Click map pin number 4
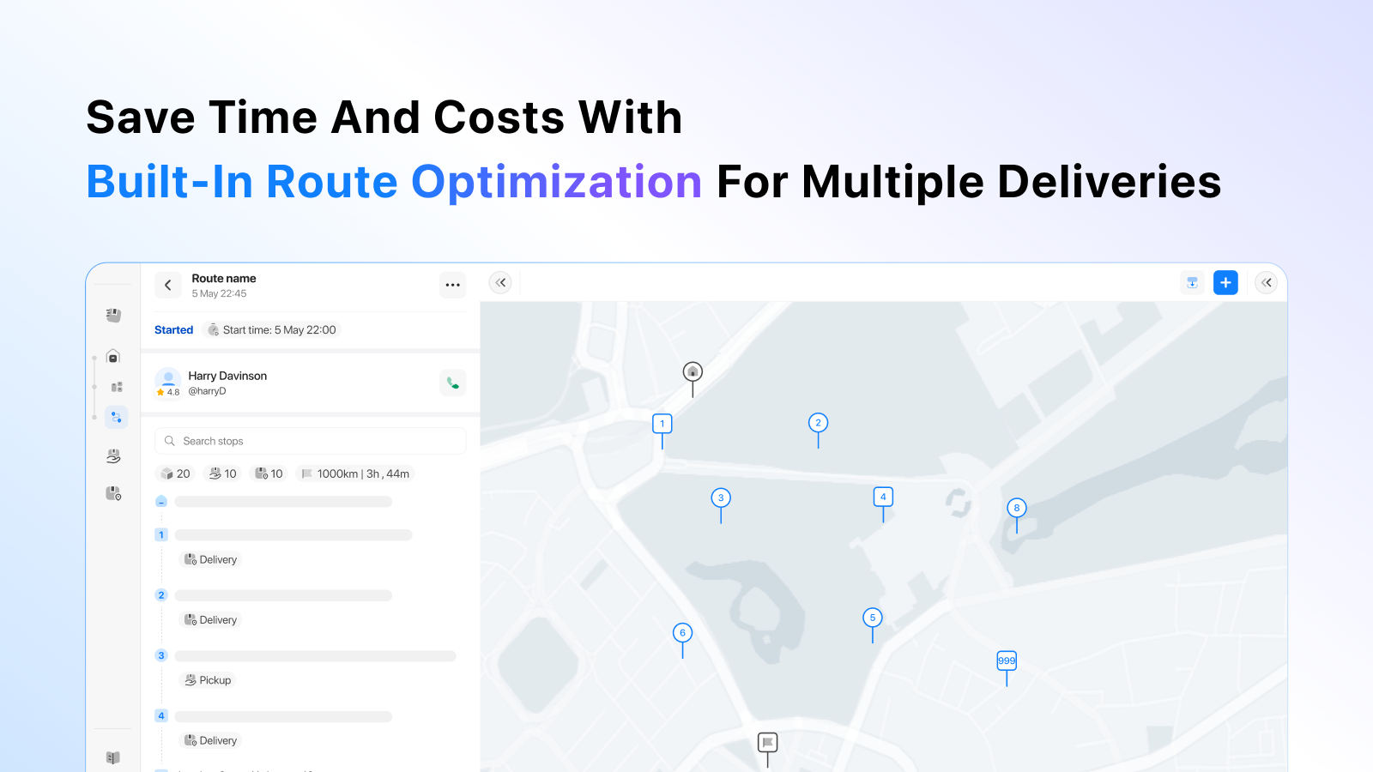 pyautogui.click(x=883, y=497)
